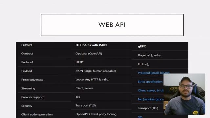The width and height of the screenshot is (210, 118).
Task: Select the 'Feature' column header
Action: click(x=27, y=45)
